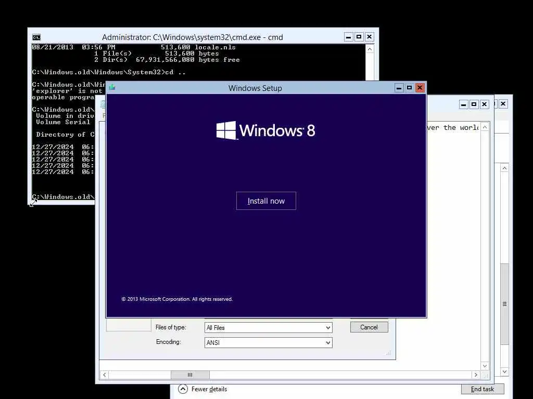The width and height of the screenshot is (533, 399).
Task: Click the Notepad horizontal scrollbar thumb
Action: point(190,375)
